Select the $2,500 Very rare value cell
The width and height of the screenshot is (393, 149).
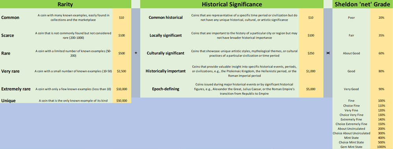pos(122,71)
